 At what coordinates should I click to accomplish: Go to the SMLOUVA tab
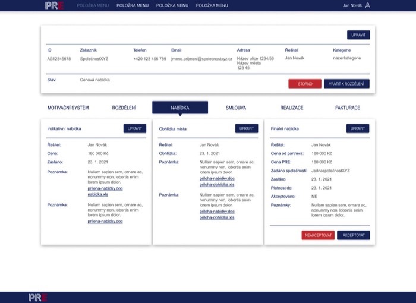coord(236,108)
